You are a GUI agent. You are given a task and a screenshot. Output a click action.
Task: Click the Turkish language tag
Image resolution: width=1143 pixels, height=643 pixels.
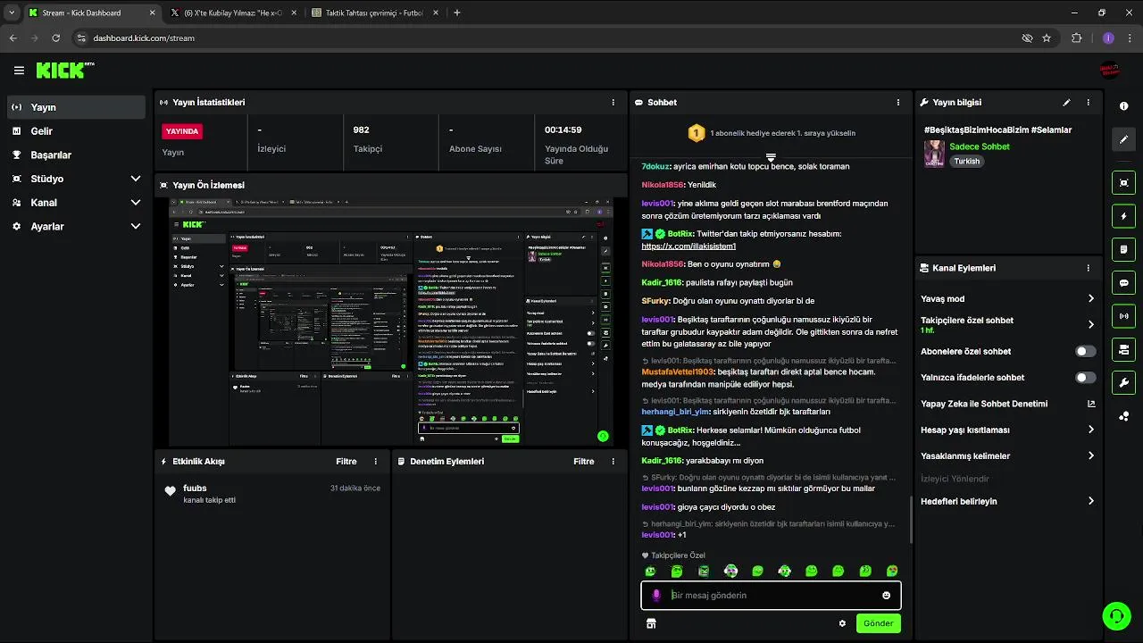[x=967, y=162]
